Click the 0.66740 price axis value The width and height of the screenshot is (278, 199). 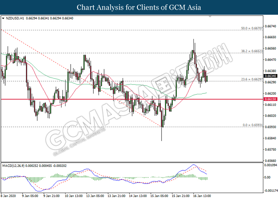pyautogui.click(x=270, y=26)
